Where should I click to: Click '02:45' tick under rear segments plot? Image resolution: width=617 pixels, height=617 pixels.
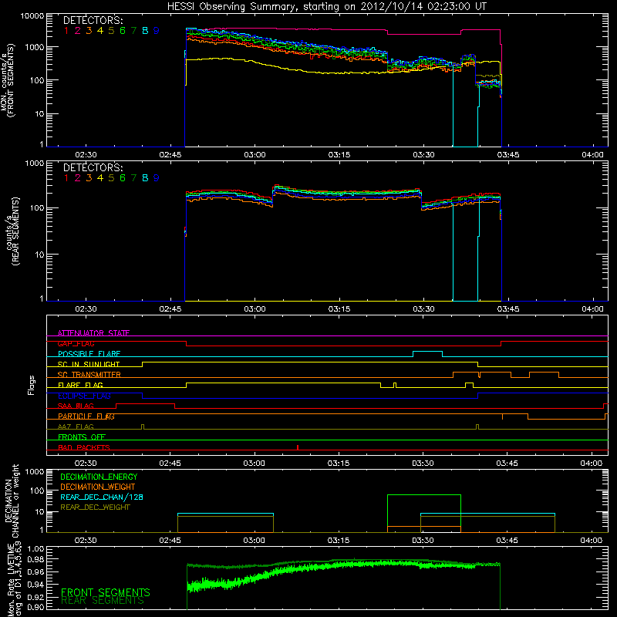pyautogui.click(x=170, y=309)
